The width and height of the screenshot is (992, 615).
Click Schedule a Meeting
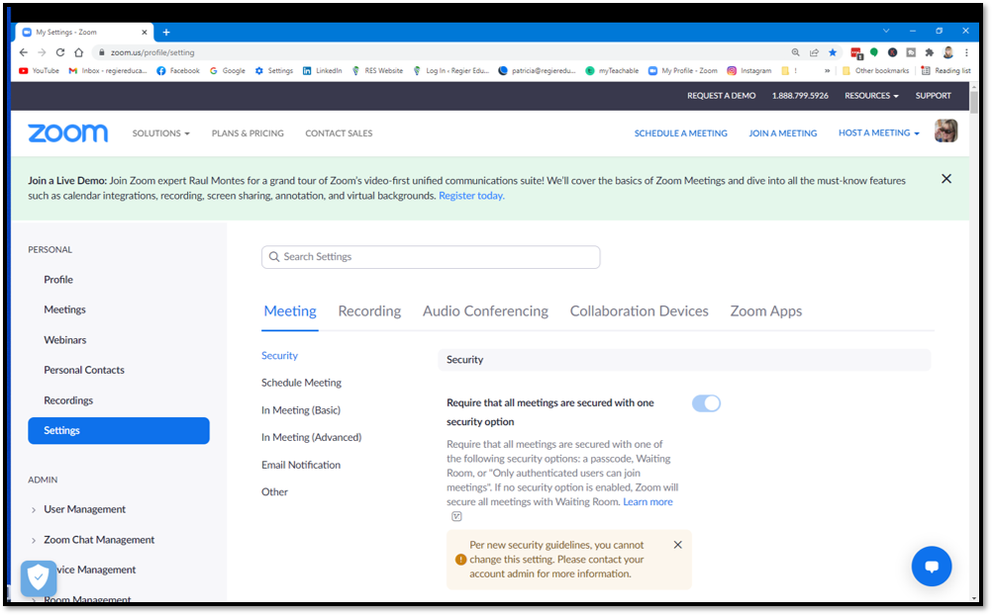click(681, 133)
